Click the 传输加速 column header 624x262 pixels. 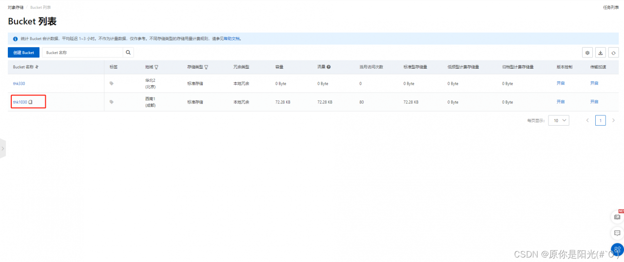(598, 67)
